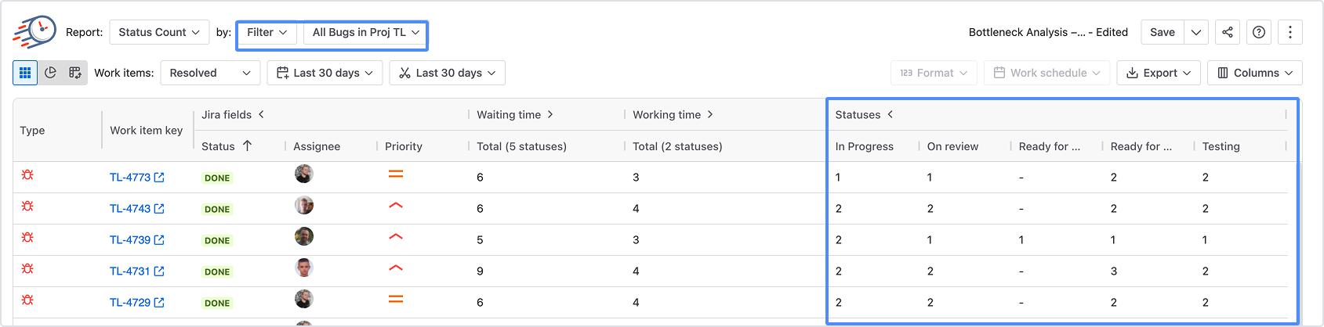
Task: Click the On review column header
Action: click(x=952, y=146)
